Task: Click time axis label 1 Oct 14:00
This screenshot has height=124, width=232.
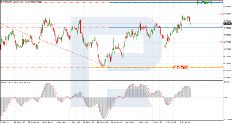Action: pyautogui.click(x=129, y=122)
